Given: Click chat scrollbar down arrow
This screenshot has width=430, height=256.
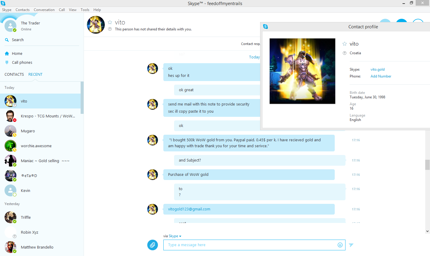Looking at the screenshot, I should click(x=428, y=231).
